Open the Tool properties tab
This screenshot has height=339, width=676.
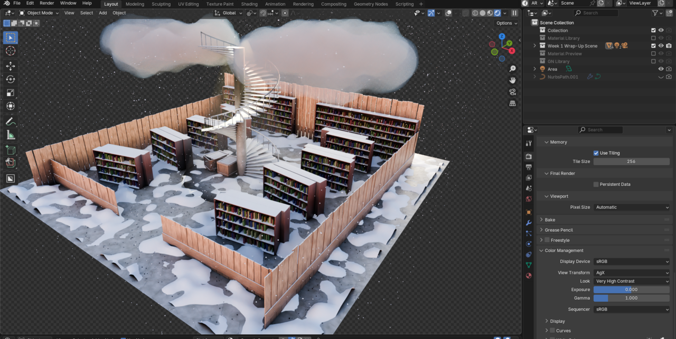pyautogui.click(x=529, y=144)
